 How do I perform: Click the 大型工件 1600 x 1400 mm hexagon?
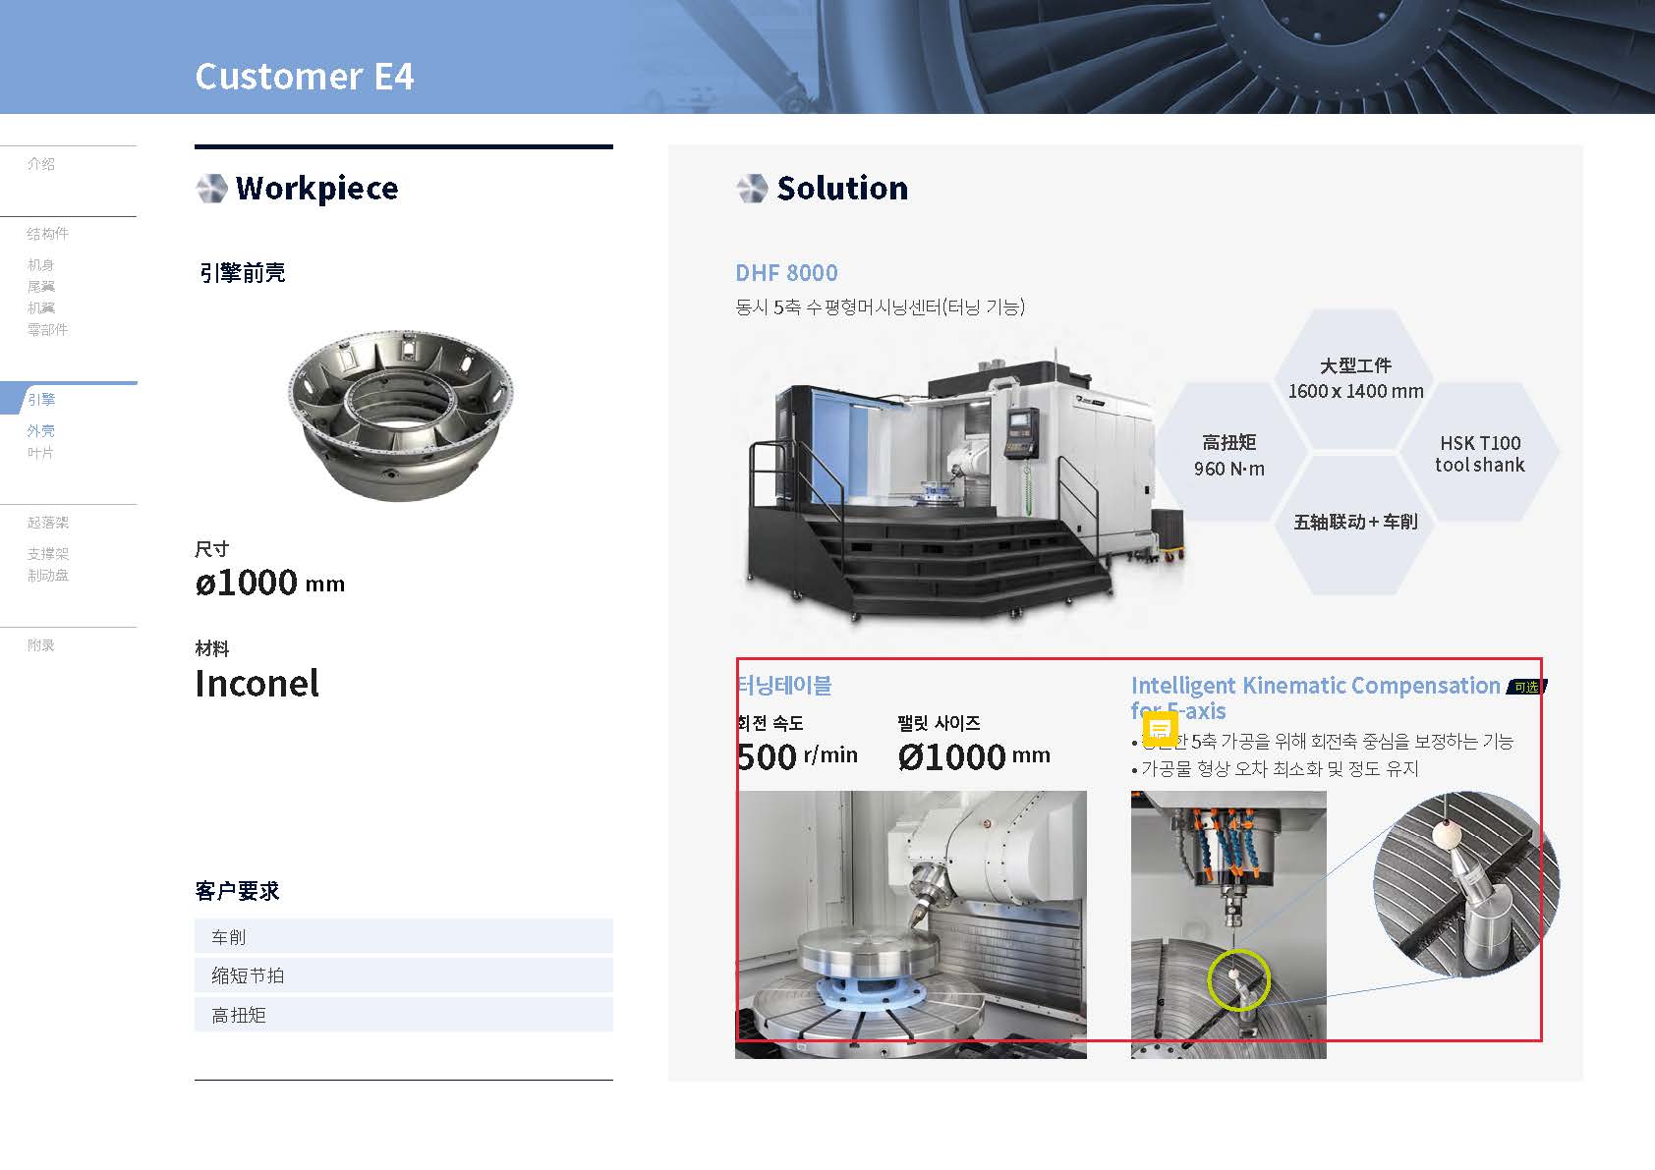coord(1355,378)
